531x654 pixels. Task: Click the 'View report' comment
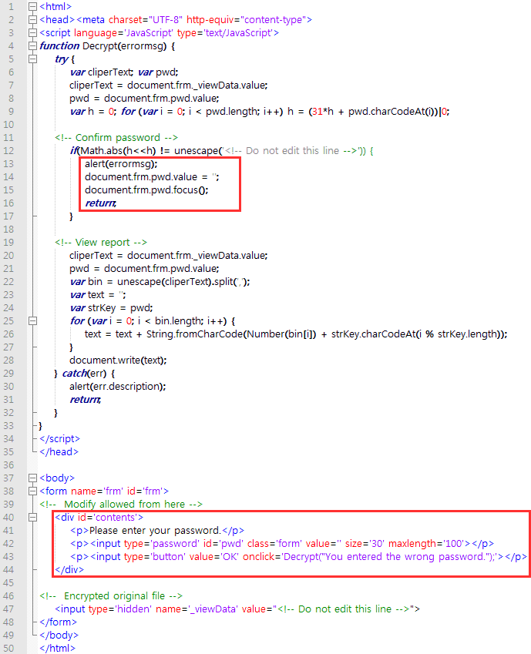[101, 243]
